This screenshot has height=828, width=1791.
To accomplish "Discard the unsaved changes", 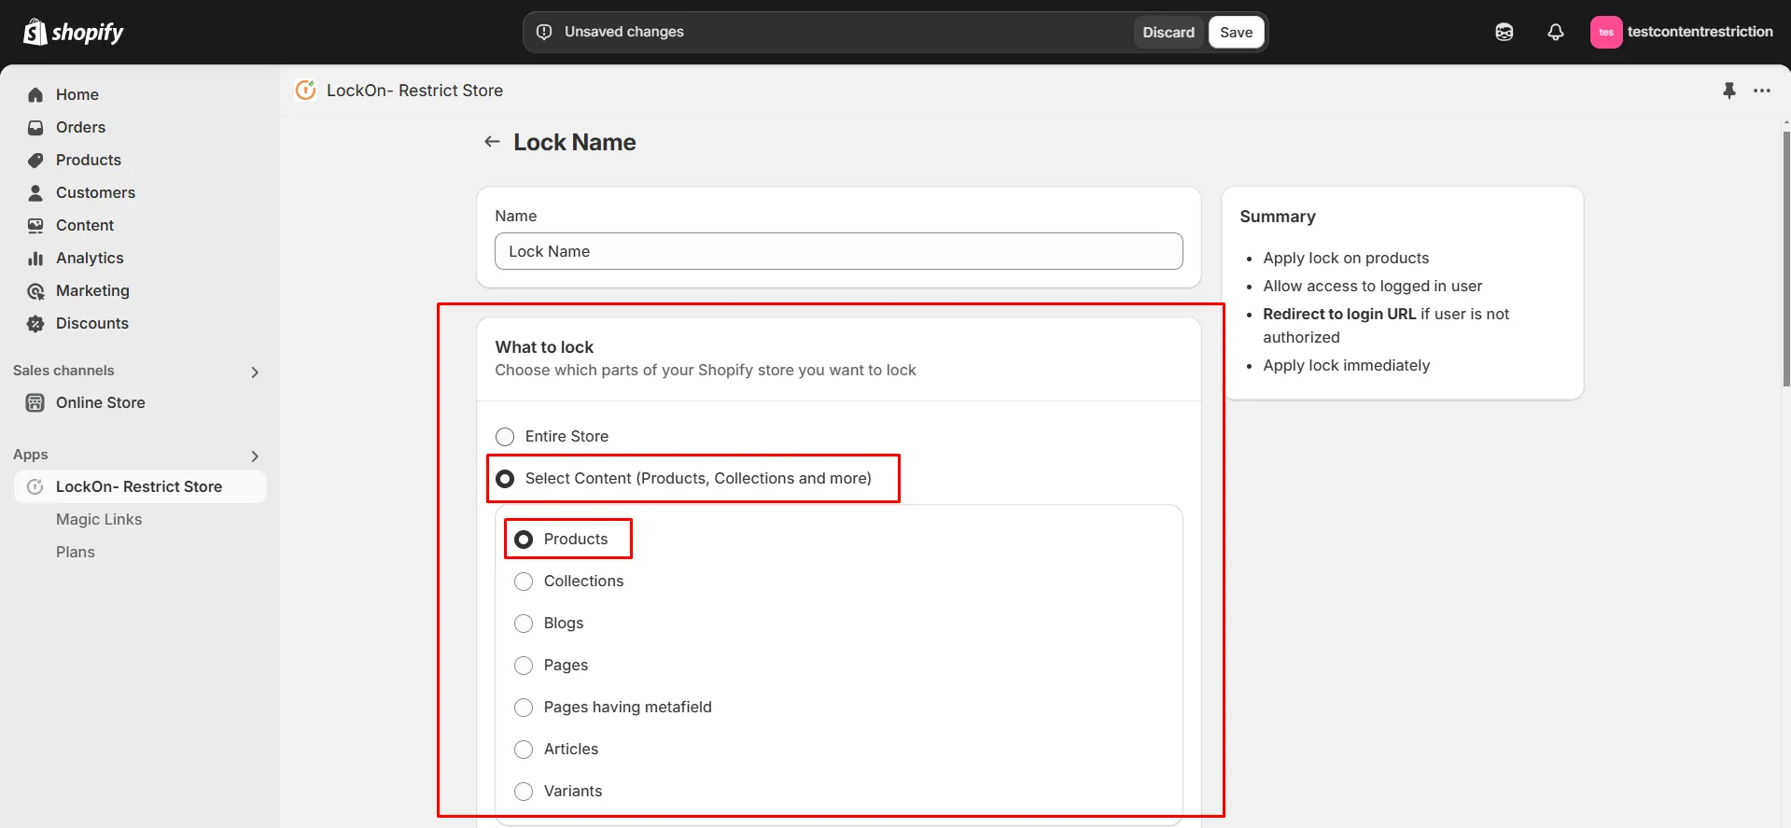I will coord(1168,32).
